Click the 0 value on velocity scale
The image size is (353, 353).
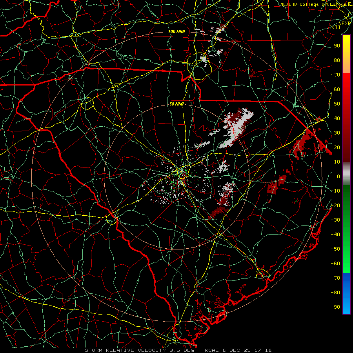click(x=338, y=176)
